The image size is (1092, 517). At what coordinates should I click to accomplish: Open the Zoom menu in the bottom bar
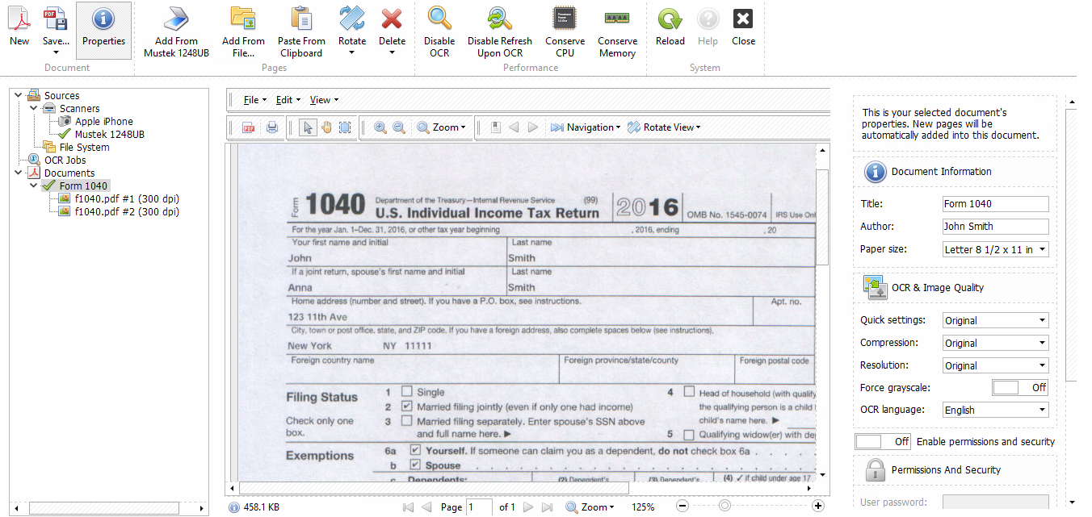590,507
